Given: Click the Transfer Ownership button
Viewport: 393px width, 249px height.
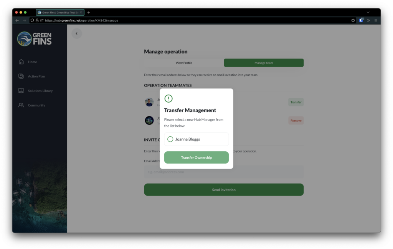Looking at the screenshot, I should coord(196,157).
